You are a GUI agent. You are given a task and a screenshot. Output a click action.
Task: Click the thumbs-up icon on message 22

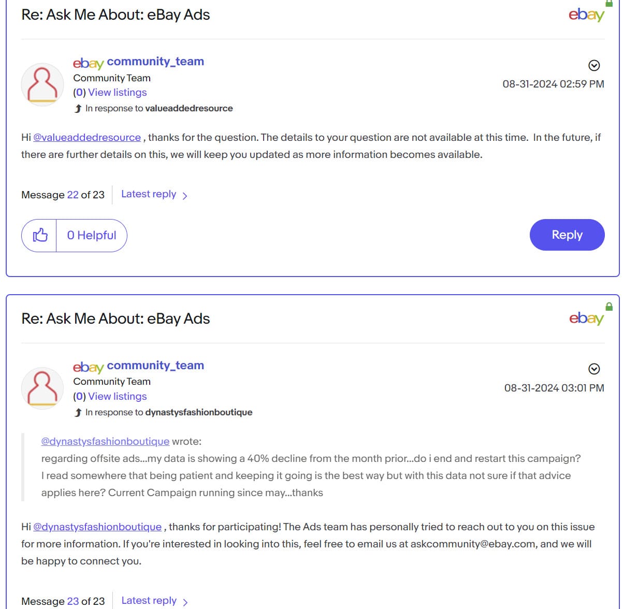click(x=40, y=236)
